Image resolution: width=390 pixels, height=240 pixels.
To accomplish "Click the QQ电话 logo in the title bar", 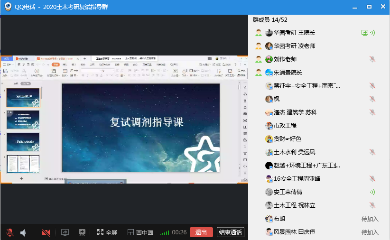I will point(8,7).
